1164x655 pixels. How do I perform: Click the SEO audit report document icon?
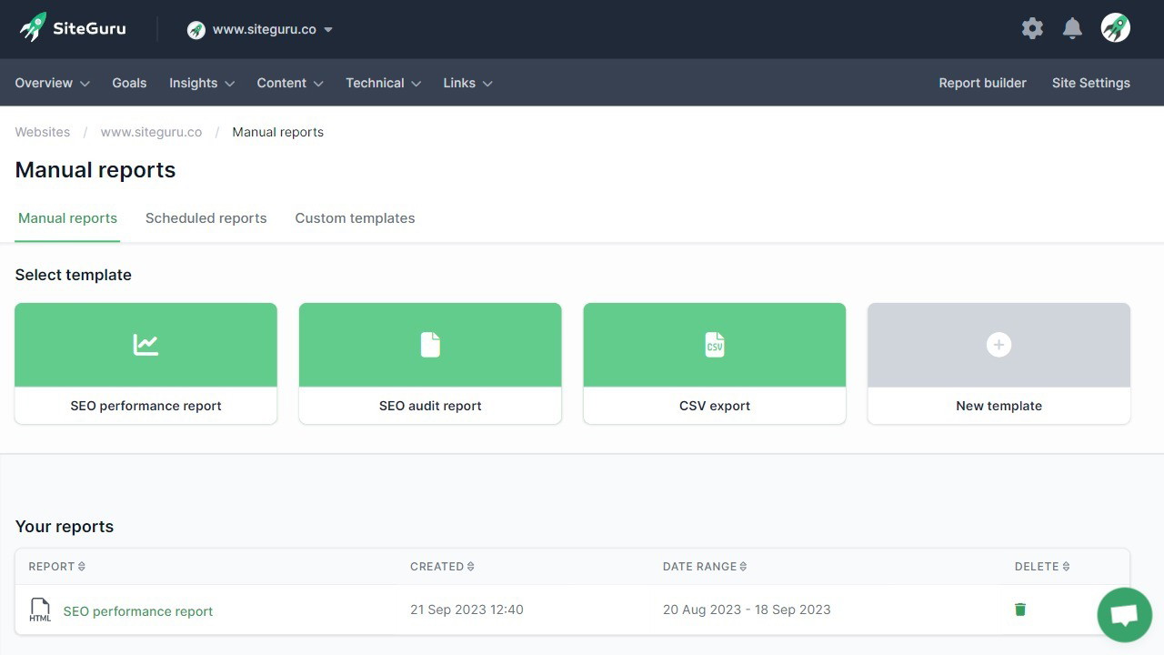click(x=429, y=344)
